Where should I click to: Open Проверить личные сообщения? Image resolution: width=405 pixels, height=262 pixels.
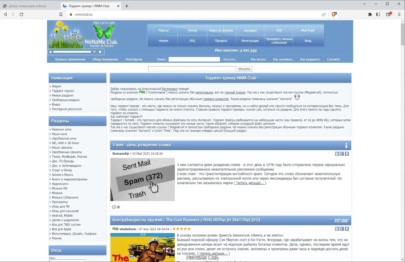click(279, 41)
